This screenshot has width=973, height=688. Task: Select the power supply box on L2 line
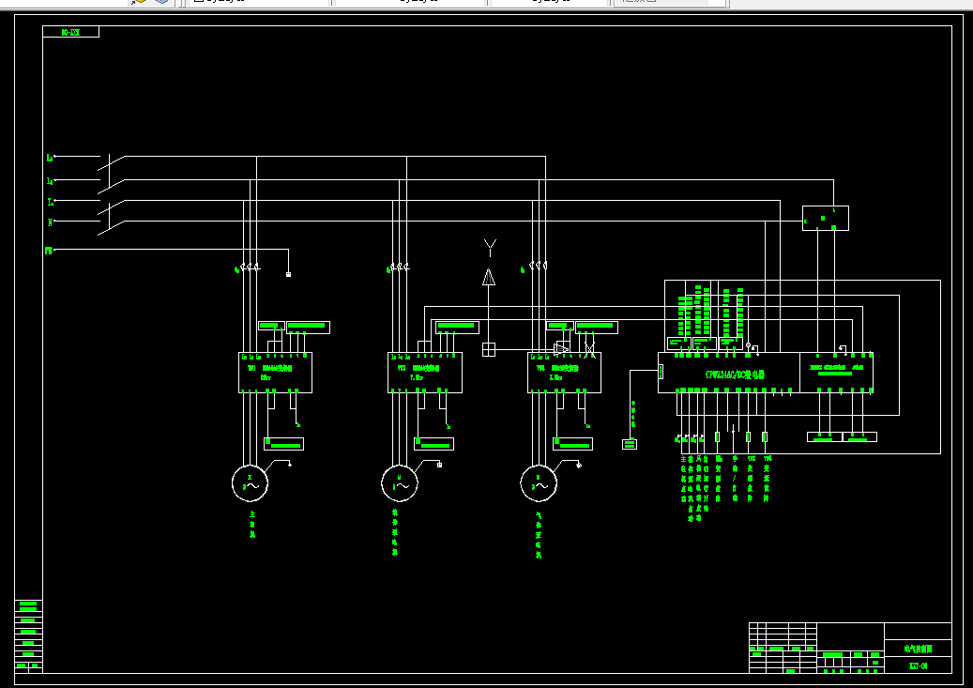click(x=826, y=218)
